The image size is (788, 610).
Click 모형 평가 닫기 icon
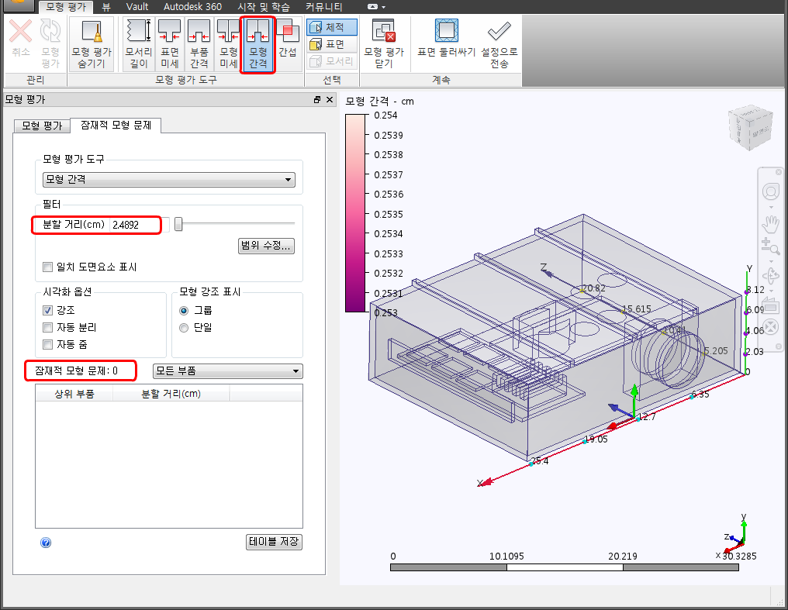(x=384, y=31)
